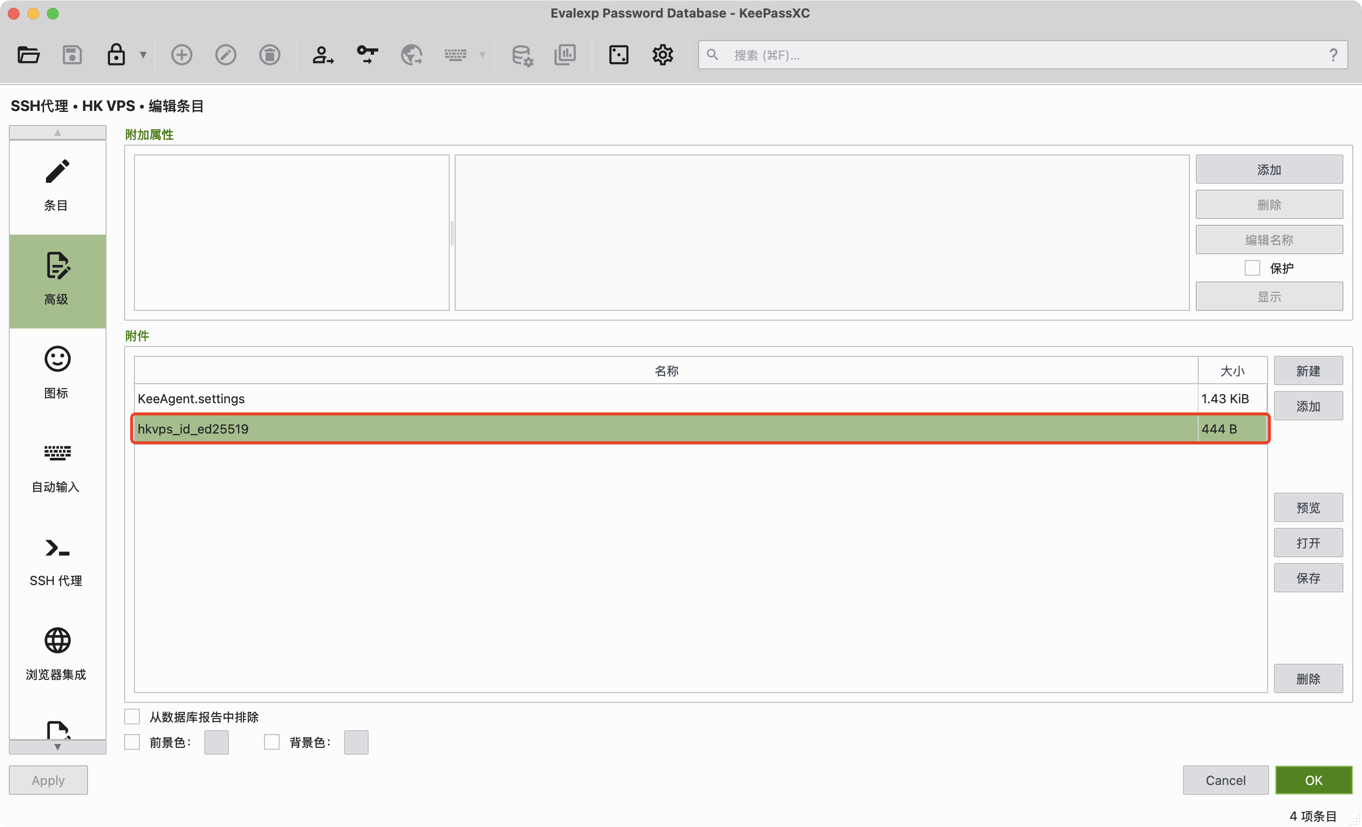Screen dimensions: 1362x827
Task: Click the open database folder icon
Action: pos(28,55)
